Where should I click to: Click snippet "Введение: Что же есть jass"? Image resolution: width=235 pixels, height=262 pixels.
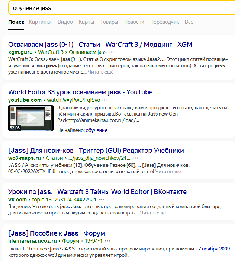click(39, 207)
